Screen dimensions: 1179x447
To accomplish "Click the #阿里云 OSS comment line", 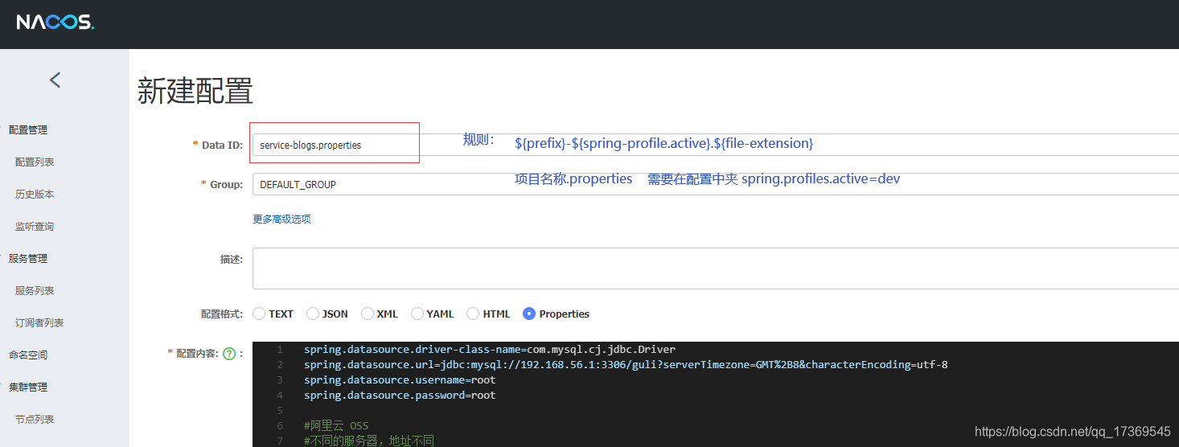I will (x=336, y=425).
